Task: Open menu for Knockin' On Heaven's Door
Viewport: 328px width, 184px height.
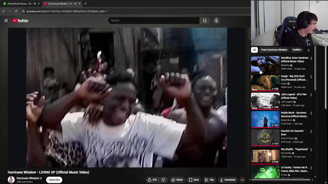Action: tap(311, 131)
